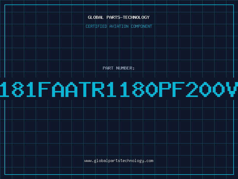
Task: Select the CERTIFIED AVIATION COMPONENT subtitle
Action: pyautogui.click(x=119, y=26)
